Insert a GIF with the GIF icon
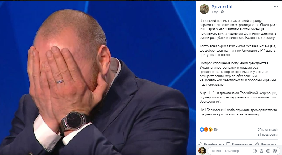This screenshot has width=282, height=155. pos(268,151)
